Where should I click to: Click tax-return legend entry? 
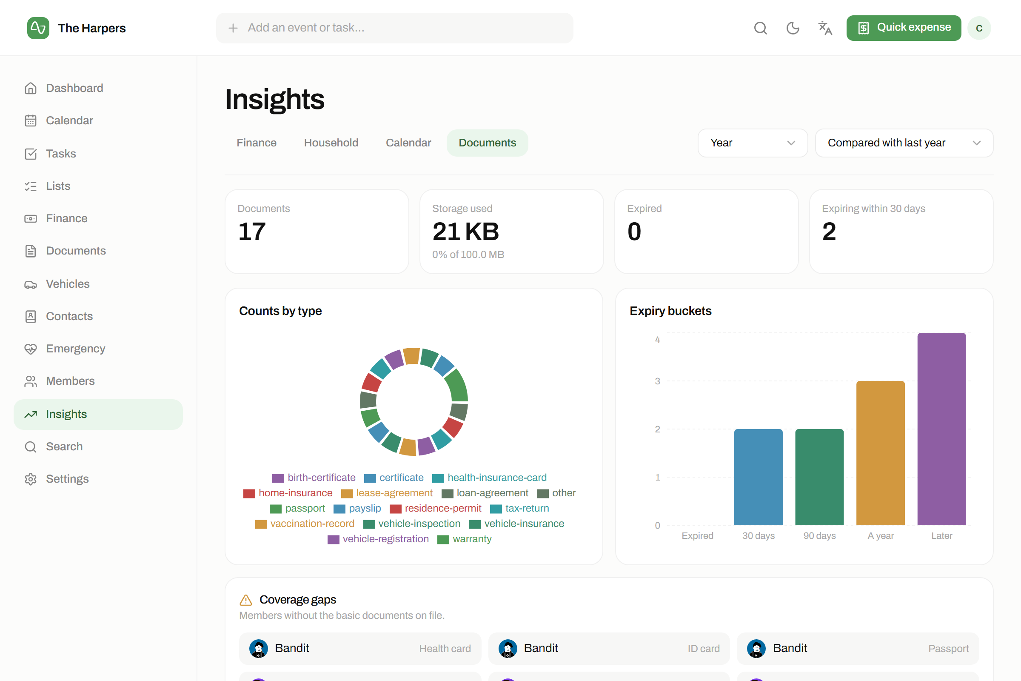tap(519, 508)
